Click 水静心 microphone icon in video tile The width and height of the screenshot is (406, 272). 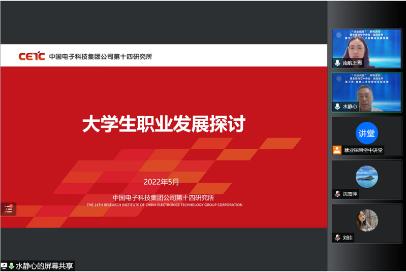pyautogui.click(x=337, y=107)
